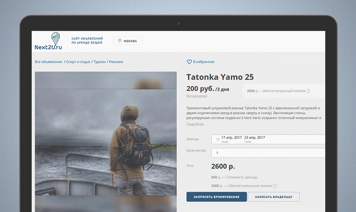356x212 pixels.
Task: Add listing via В избранное link
Action: [x=204, y=62]
